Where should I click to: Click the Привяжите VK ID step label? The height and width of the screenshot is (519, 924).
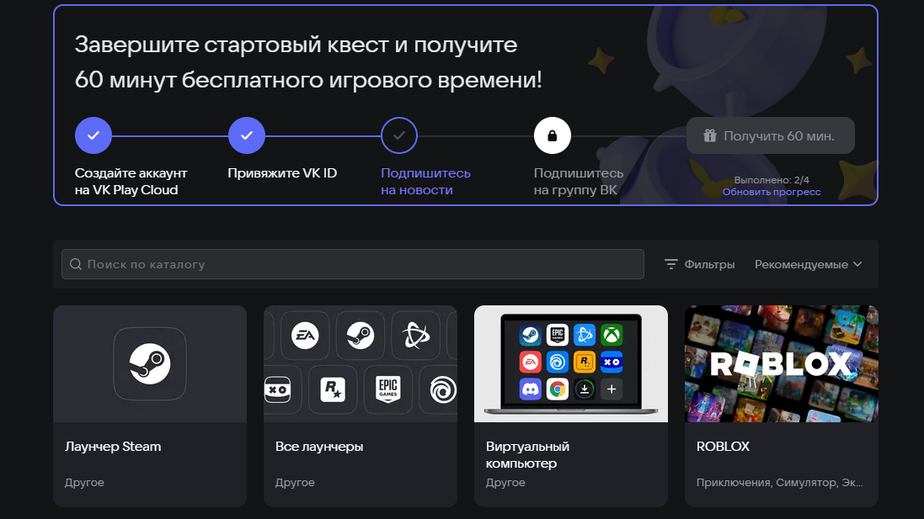coord(282,173)
